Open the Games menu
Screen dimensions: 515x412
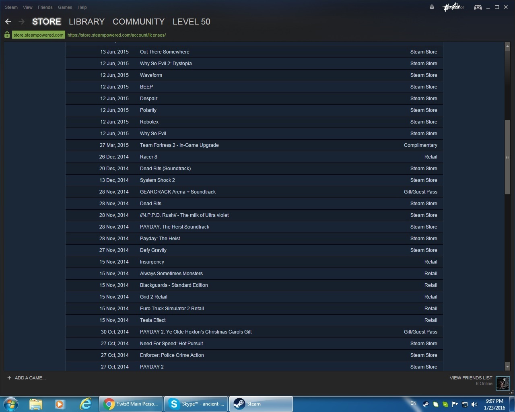[65, 7]
